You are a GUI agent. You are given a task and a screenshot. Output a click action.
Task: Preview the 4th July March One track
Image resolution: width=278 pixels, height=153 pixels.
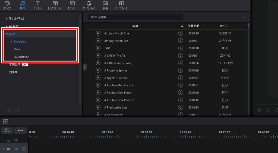98,33
